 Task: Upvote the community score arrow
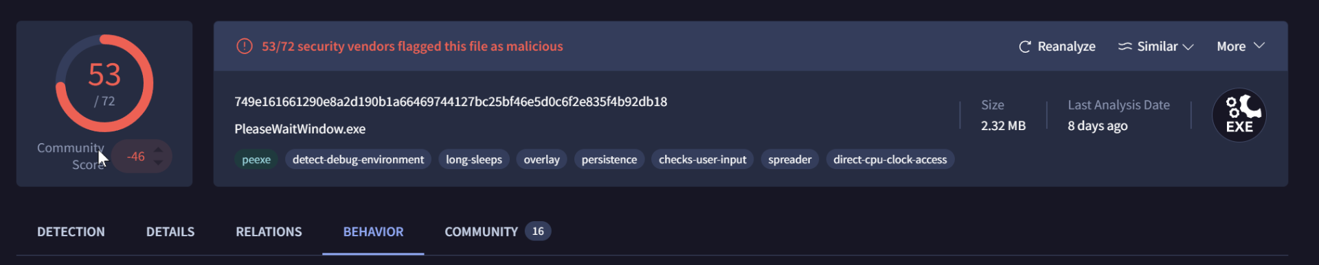159,149
